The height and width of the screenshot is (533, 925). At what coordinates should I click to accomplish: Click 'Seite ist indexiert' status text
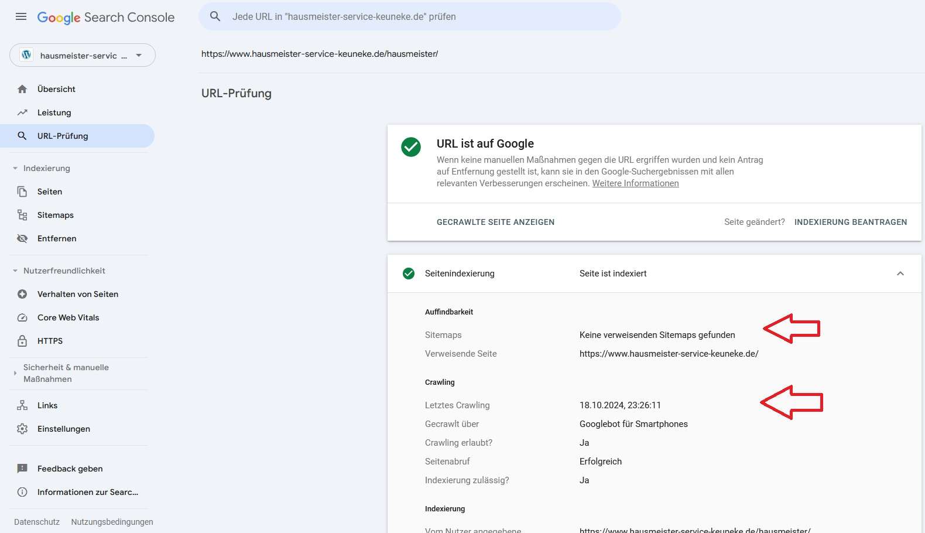[x=613, y=274]
